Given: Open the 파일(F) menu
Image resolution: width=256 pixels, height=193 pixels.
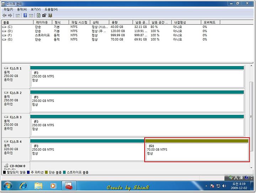Looking at the screenshot, I should tap(8, 10).
